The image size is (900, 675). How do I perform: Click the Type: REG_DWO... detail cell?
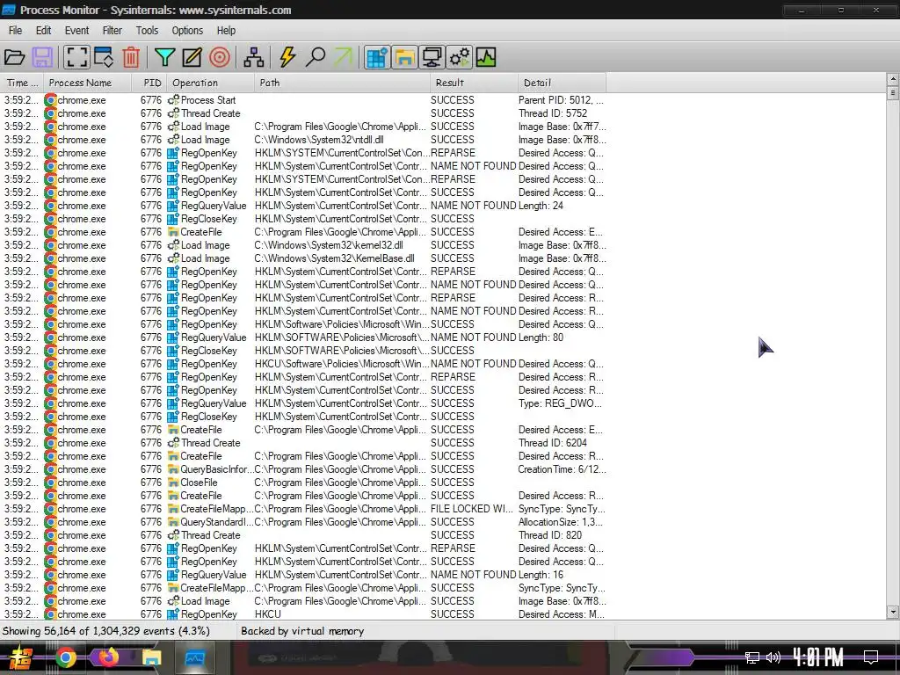coord(560,403)
